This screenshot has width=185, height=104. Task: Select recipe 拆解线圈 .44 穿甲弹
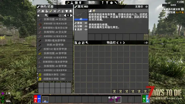55,53
